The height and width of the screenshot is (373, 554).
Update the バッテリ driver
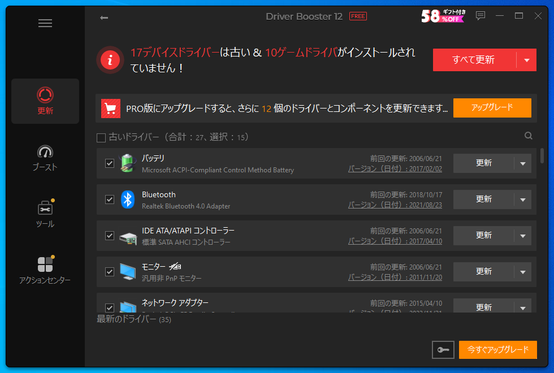tap(484, 163)
